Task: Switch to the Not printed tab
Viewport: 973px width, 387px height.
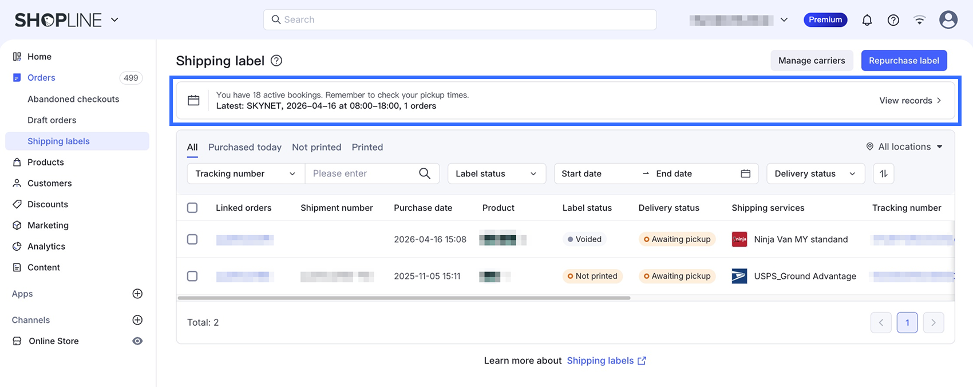Action: [317, 147]
